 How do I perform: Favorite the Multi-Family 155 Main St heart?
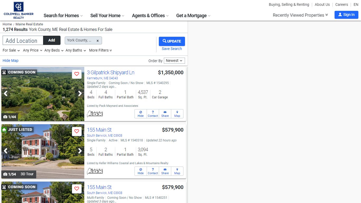(77, 189)
